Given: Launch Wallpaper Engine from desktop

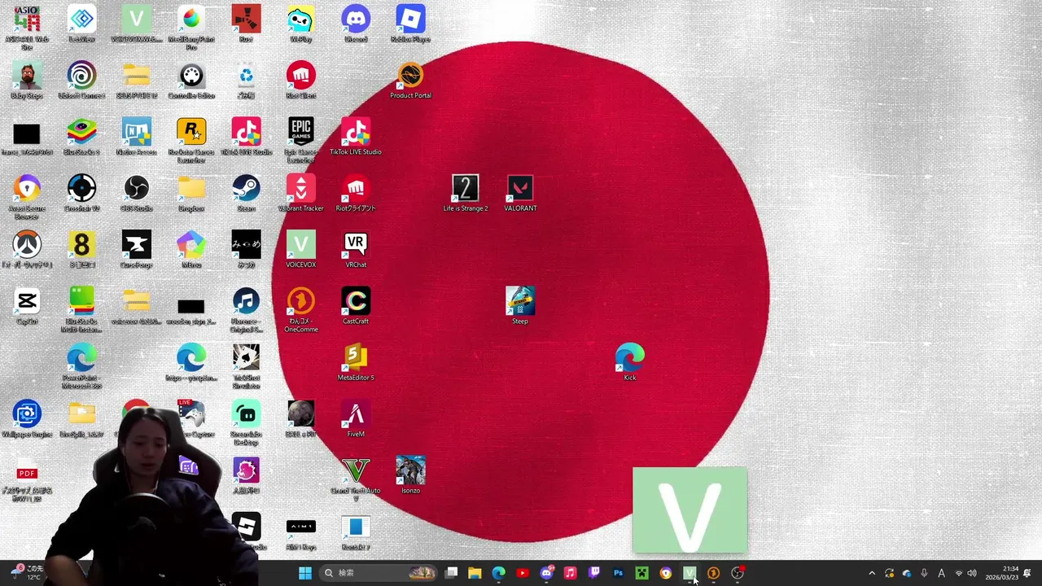Looking at the screenshot, I should click(x=27, y=418).
